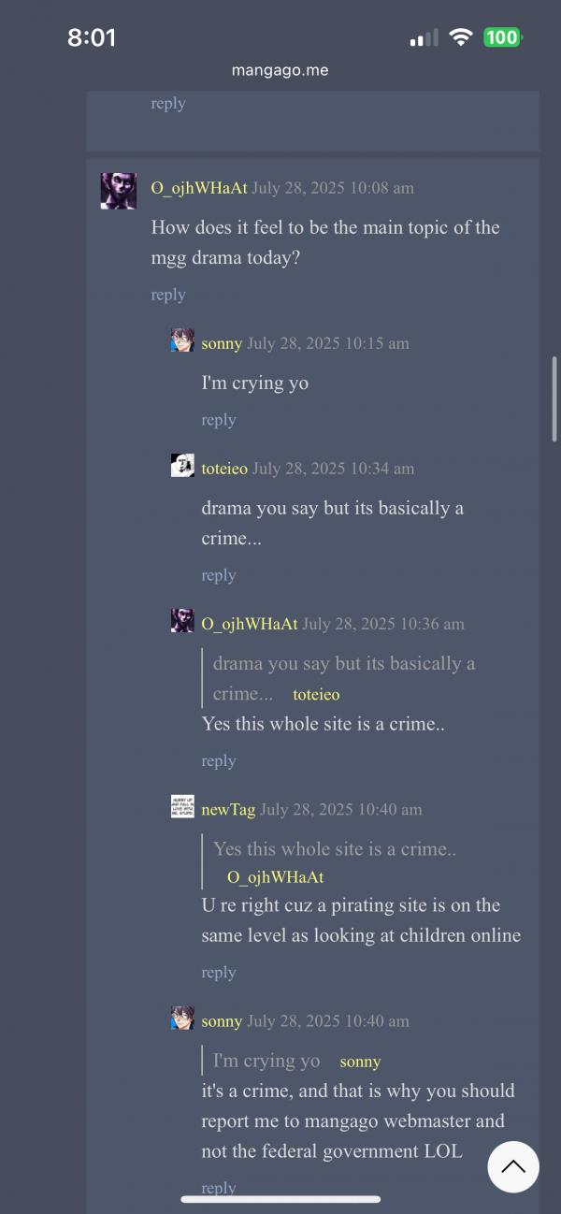Image resolution: width=561 pixels, height=1214 pixels.
Task: Open sonny's profile from 10:15 am comment
Action: [222, 343]
